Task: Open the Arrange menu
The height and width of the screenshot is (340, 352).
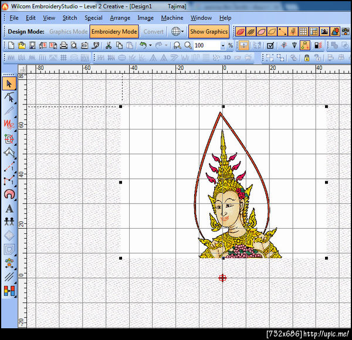Action: tap(120, 18)
